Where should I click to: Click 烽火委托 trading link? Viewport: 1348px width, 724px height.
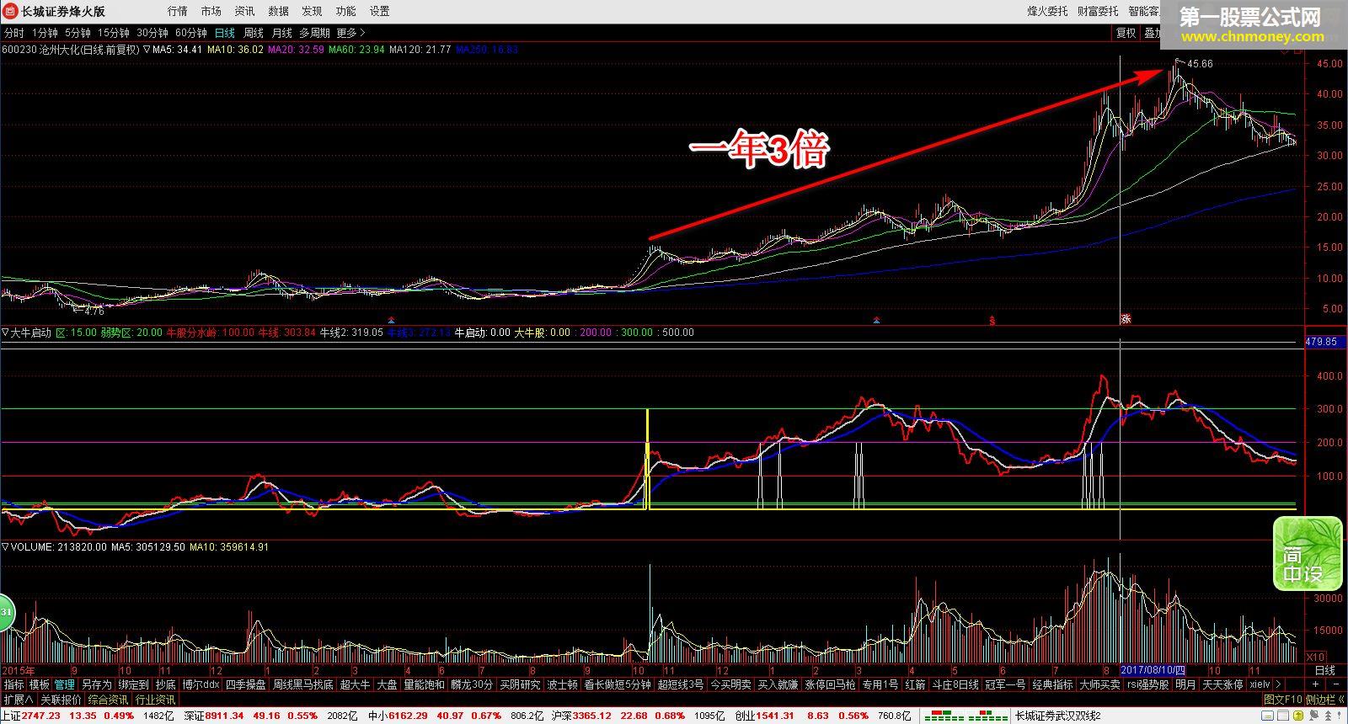[1047, 11]
